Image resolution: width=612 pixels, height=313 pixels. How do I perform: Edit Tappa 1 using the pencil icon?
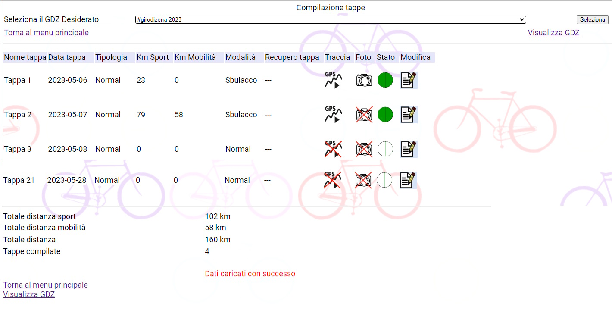click(408, 80)
